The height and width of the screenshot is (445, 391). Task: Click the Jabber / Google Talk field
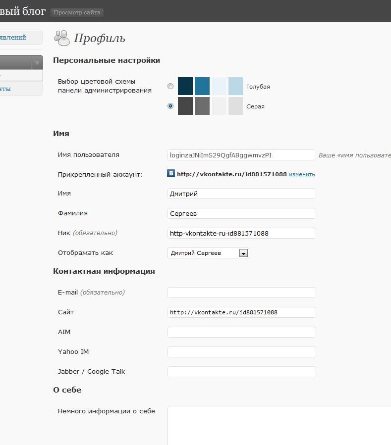pos(242,372)
